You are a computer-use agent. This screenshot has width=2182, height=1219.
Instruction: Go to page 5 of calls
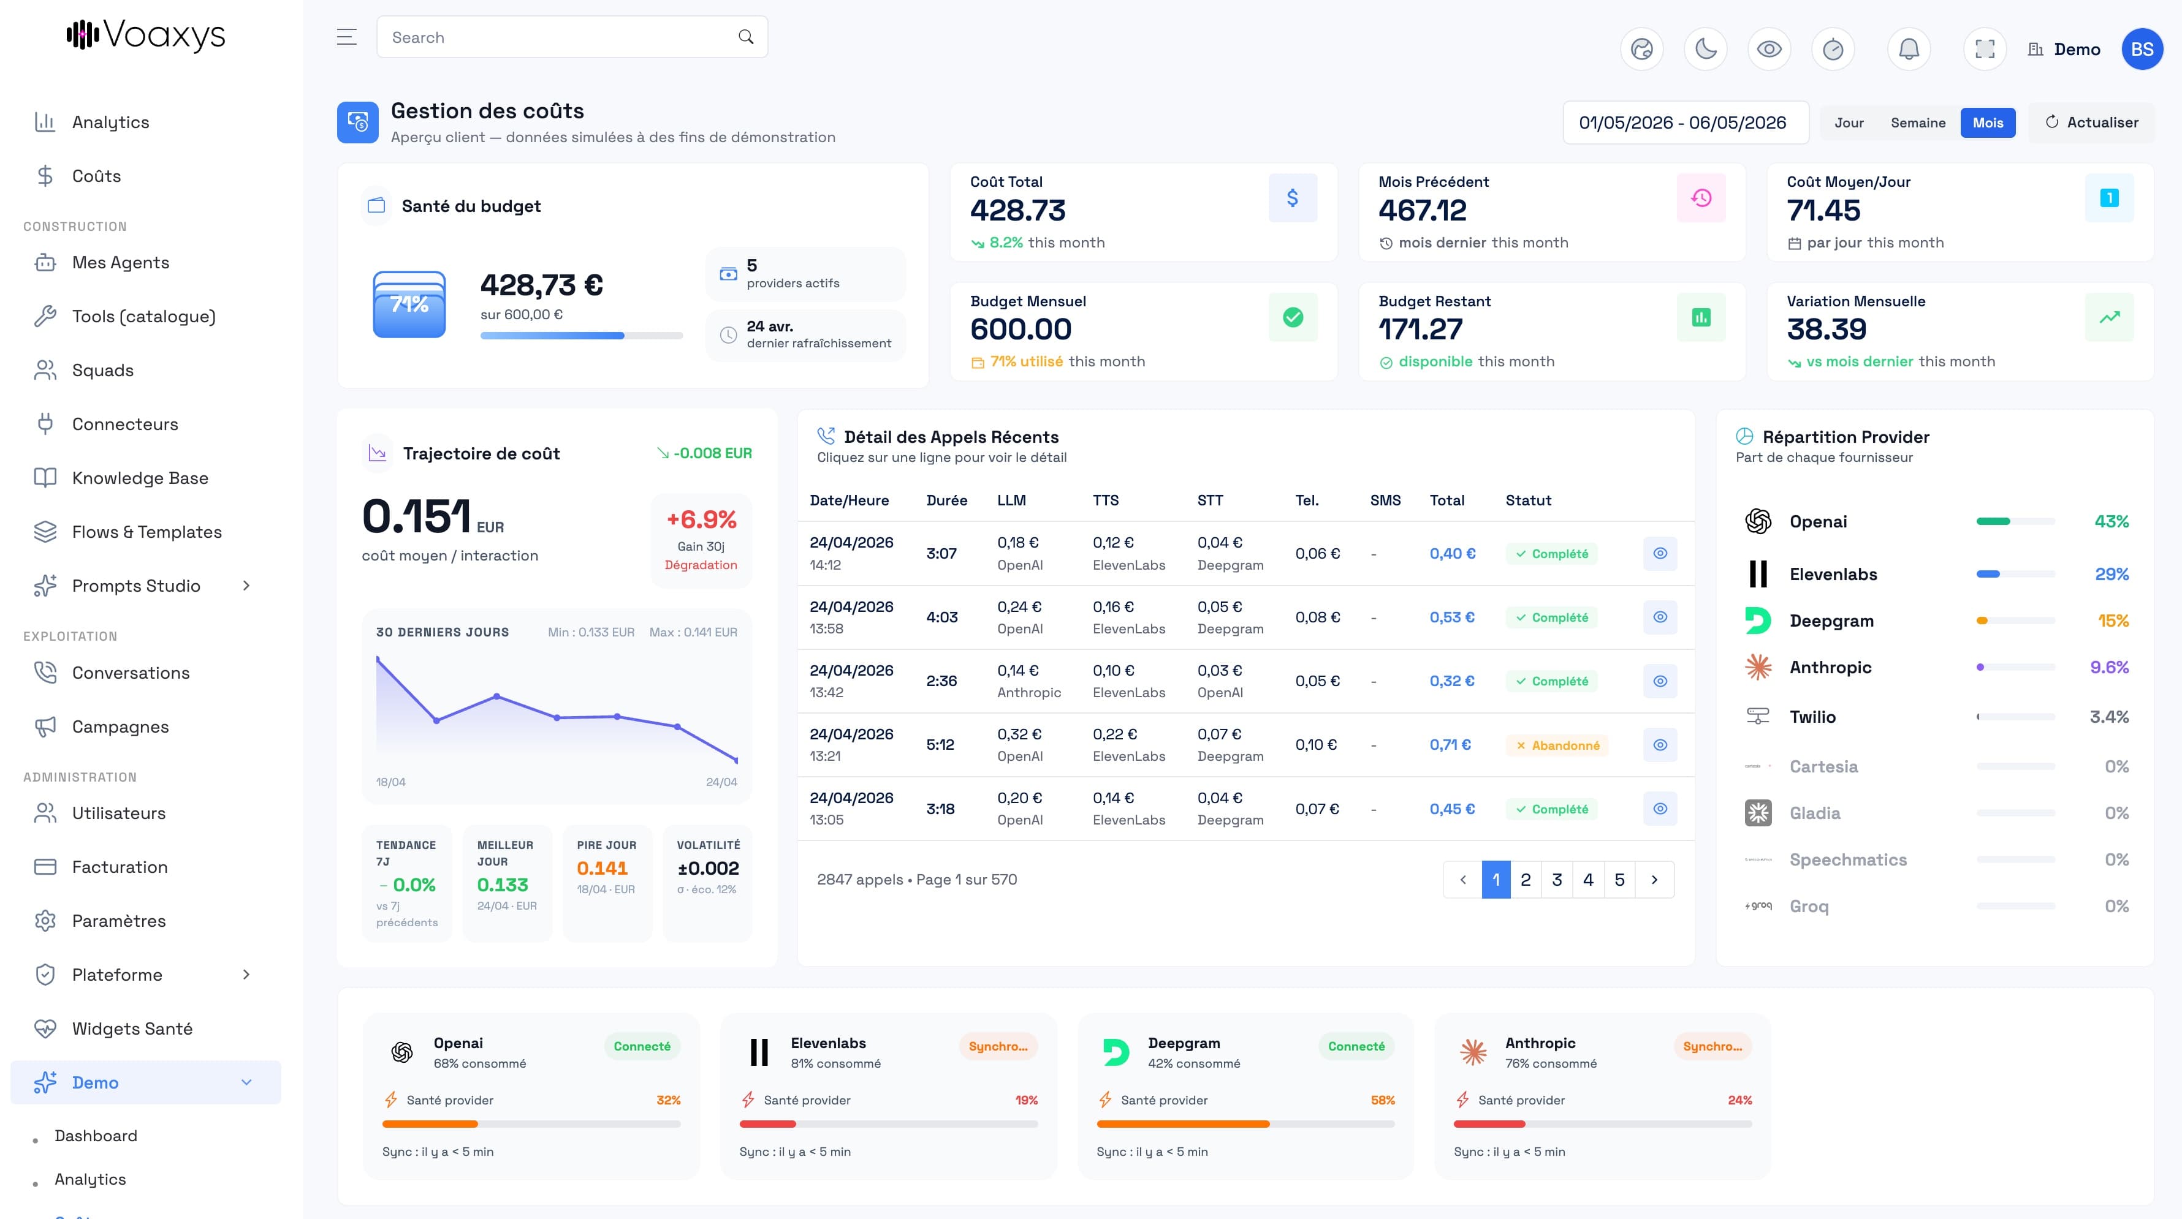click(x=1619, y=880)
